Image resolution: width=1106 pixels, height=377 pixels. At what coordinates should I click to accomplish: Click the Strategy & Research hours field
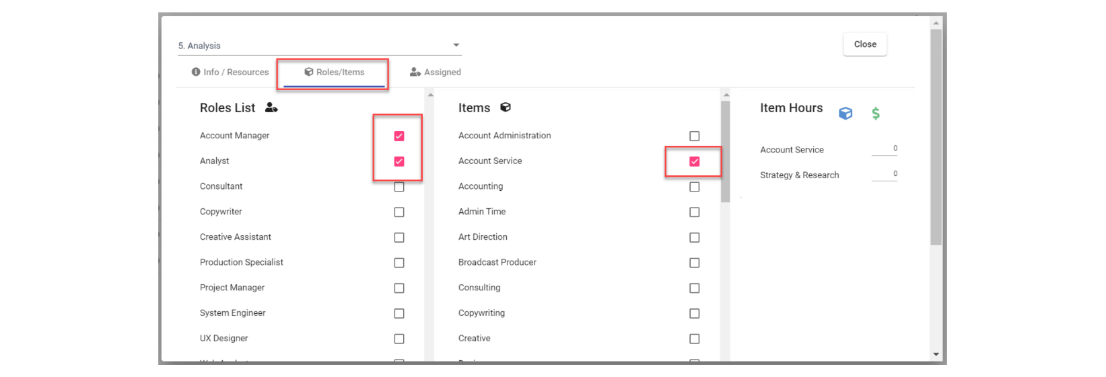click(x=885, y=175)
